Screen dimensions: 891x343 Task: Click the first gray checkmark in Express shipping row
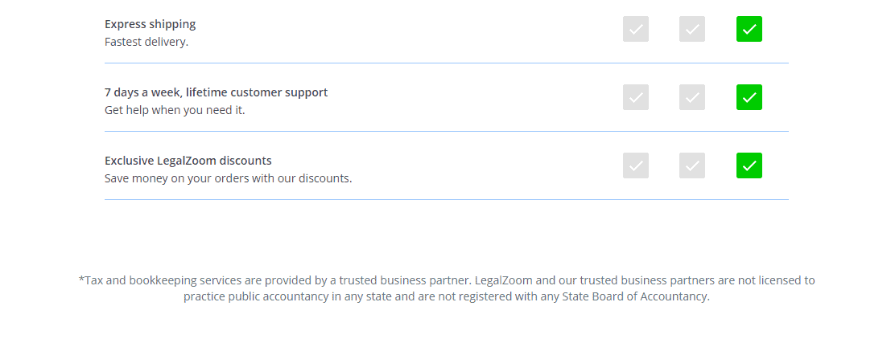pos(635,29)
